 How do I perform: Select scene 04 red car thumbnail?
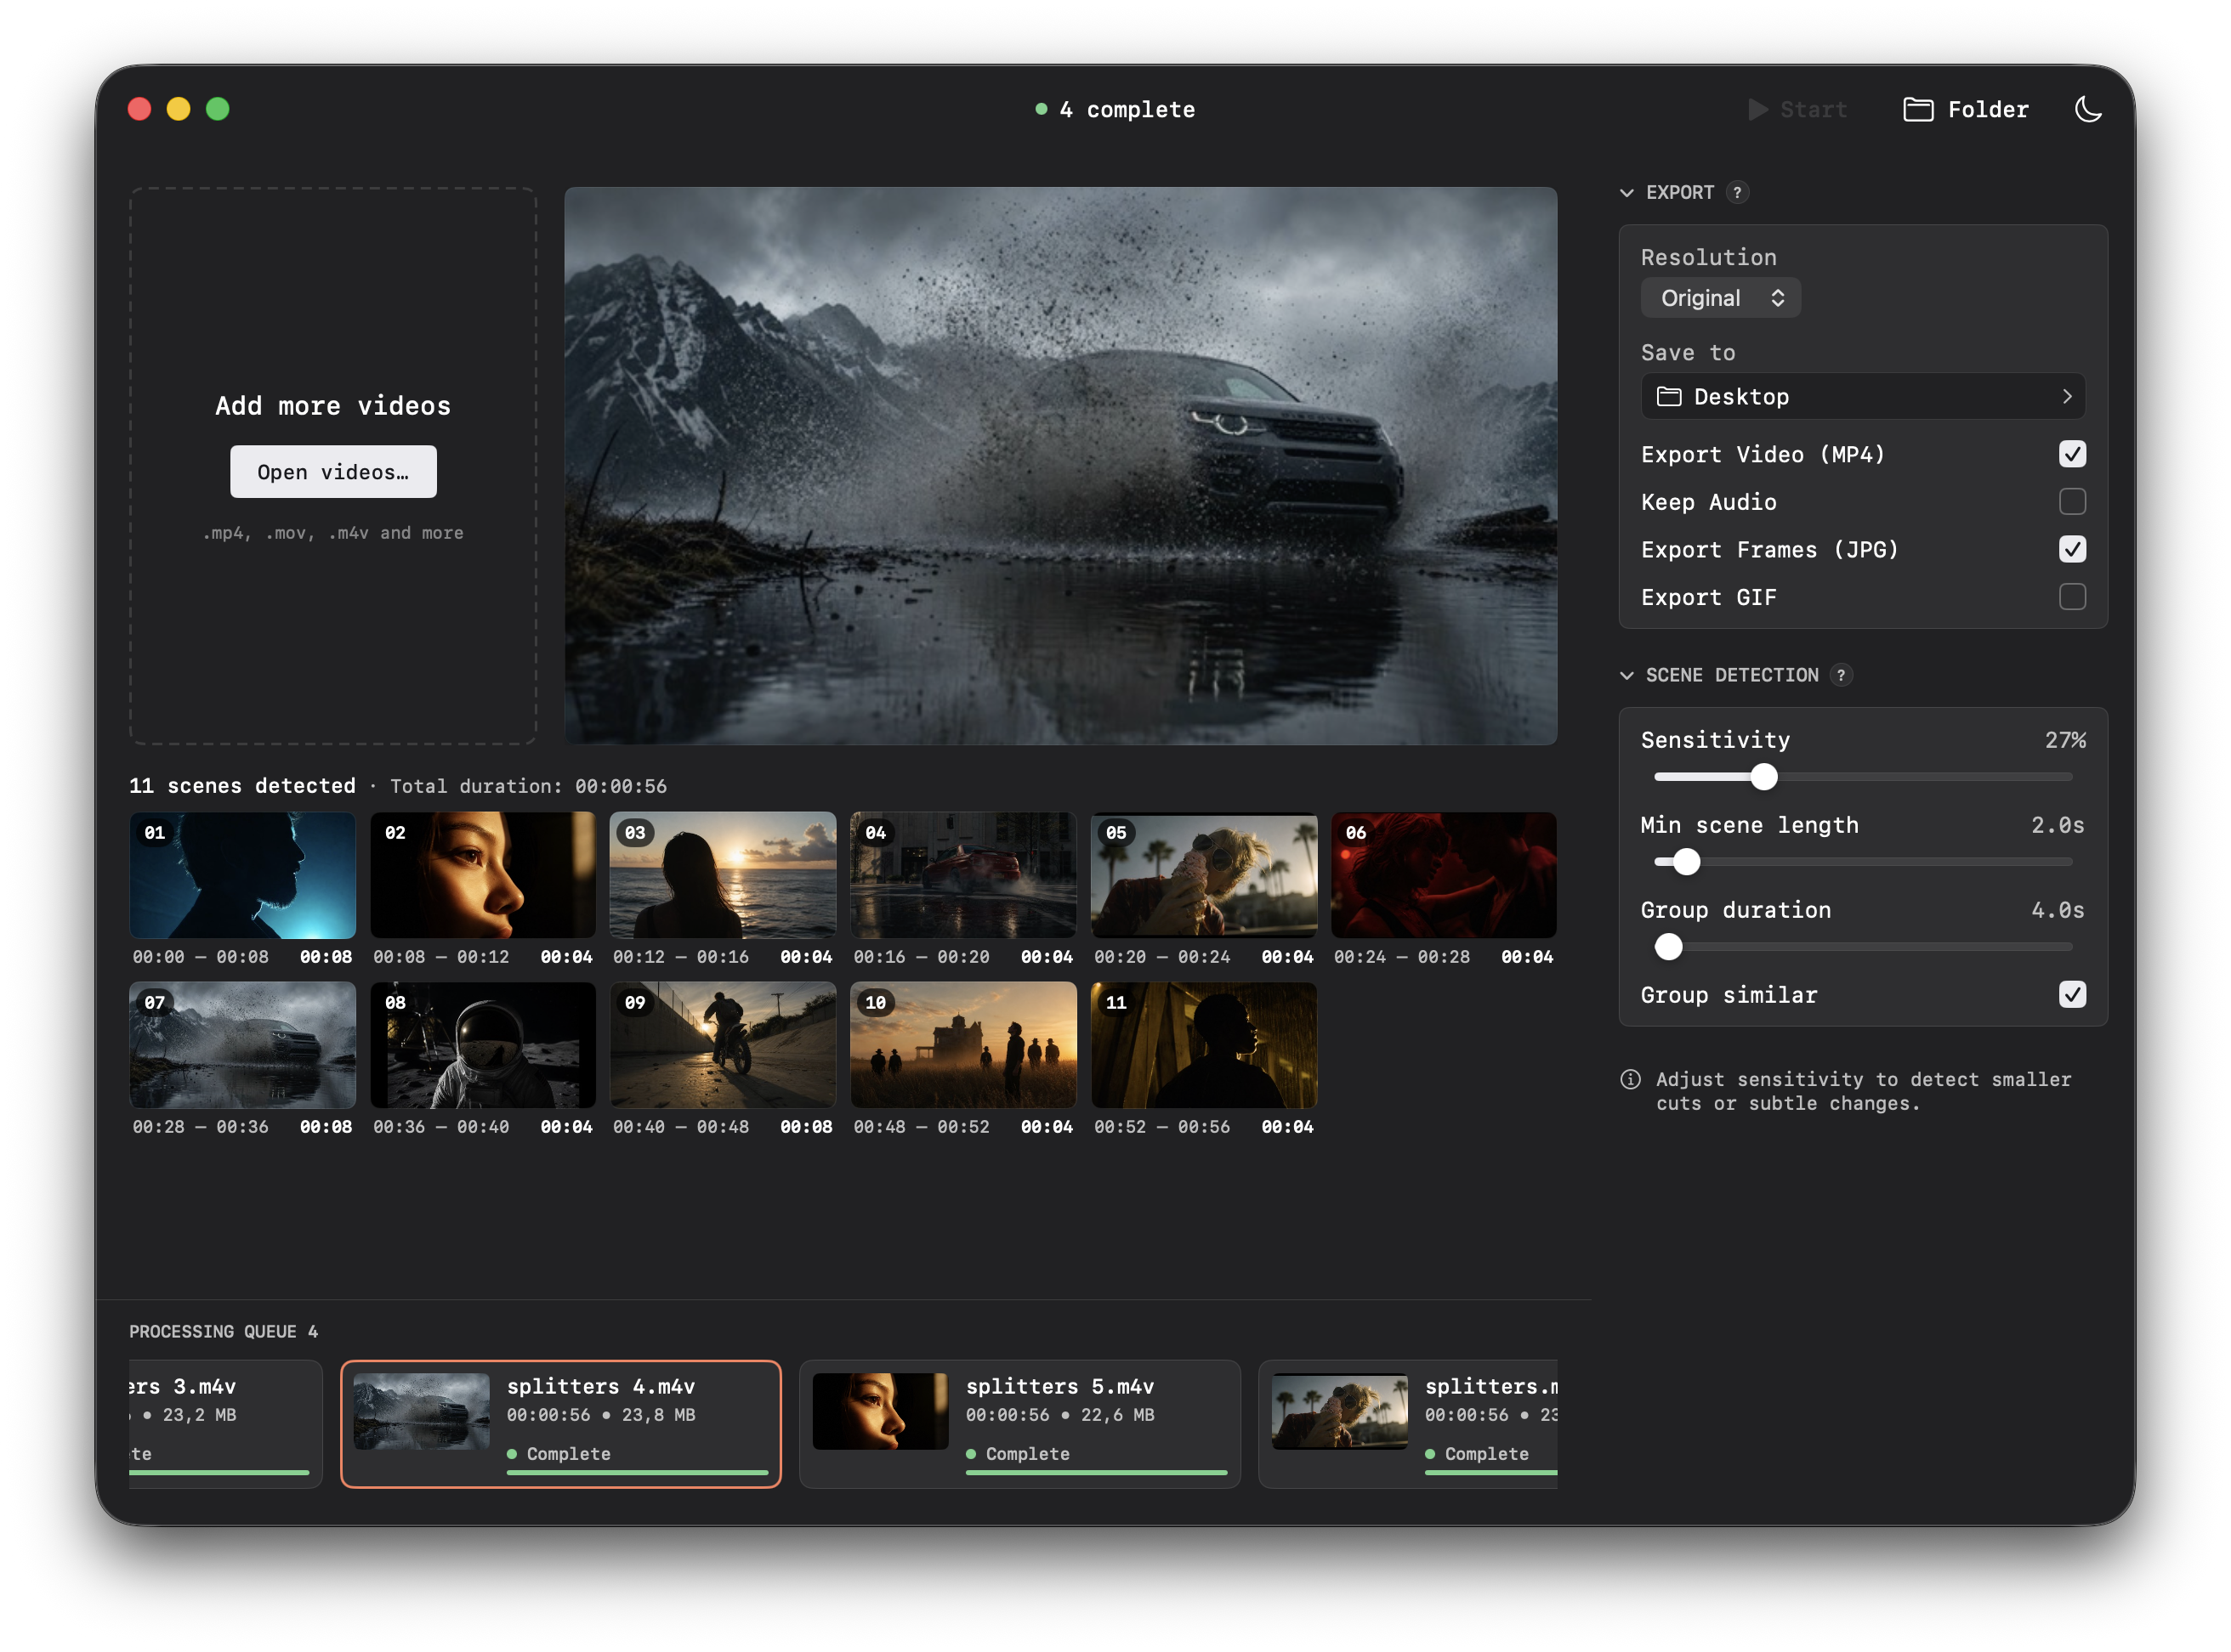[963, 875]
